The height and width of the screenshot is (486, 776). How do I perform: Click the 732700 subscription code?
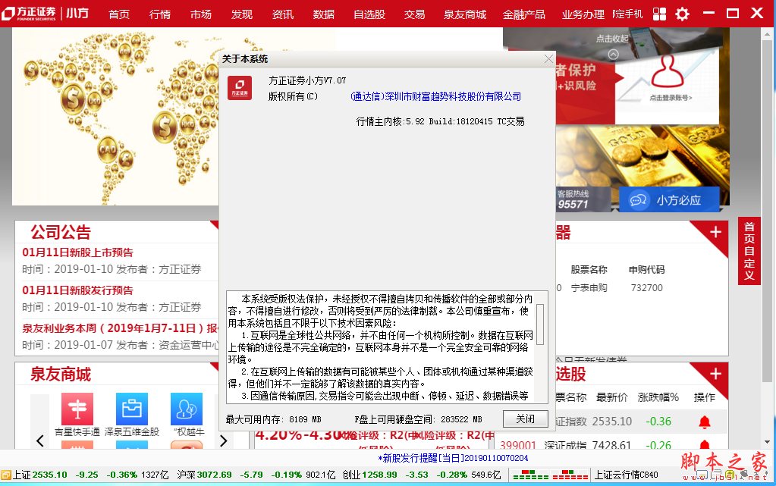point(647,288)
